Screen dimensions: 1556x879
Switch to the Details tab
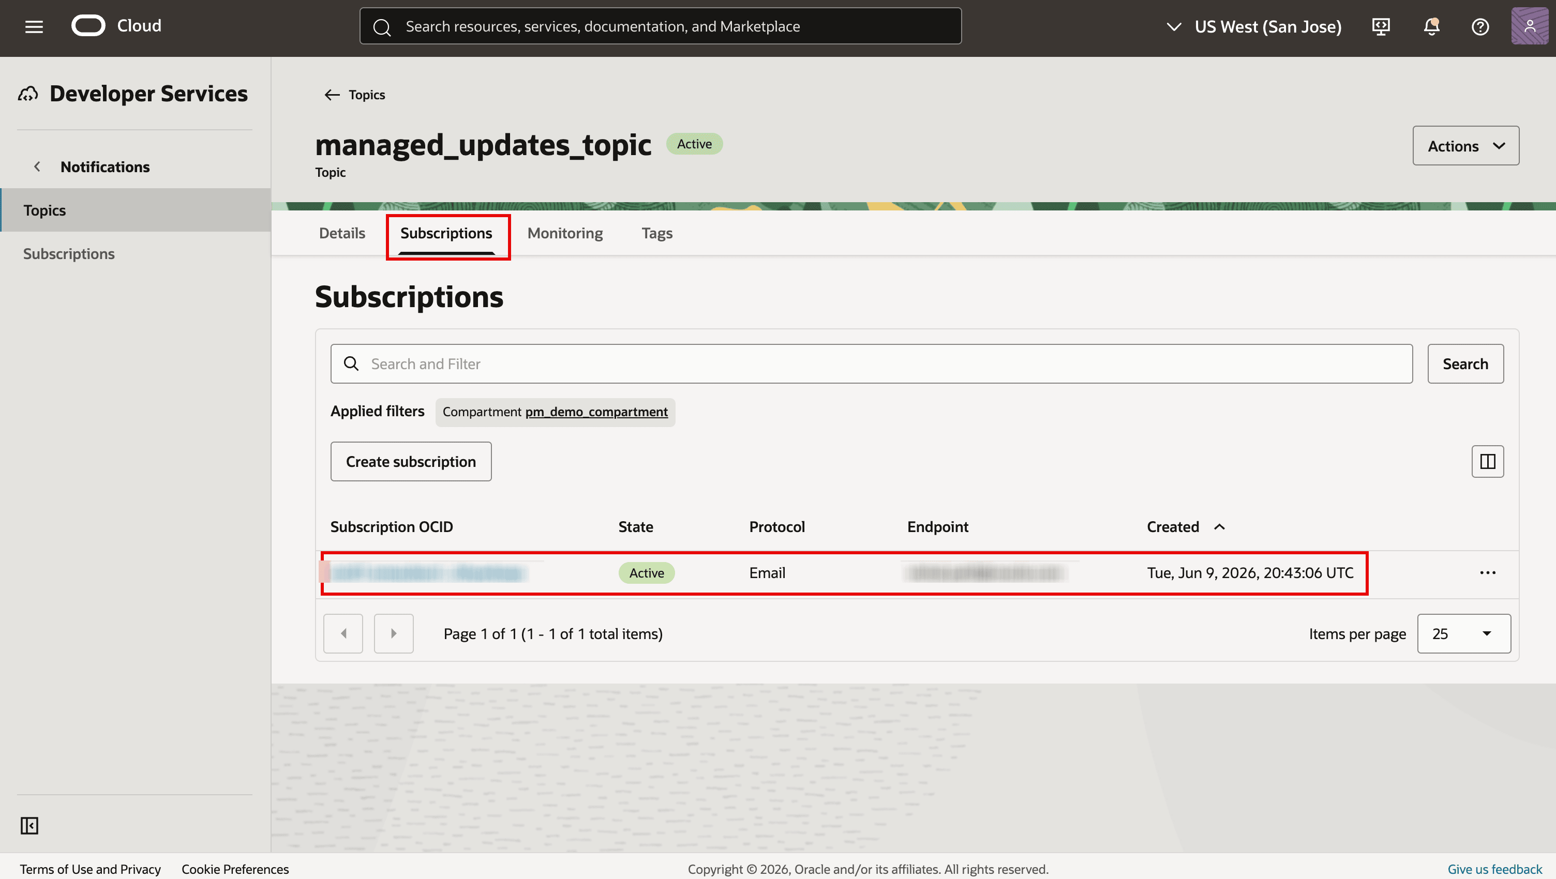(342, 233)
